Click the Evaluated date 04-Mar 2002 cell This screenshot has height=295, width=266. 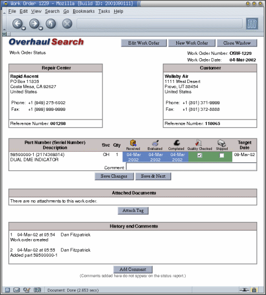coord(155,157)
